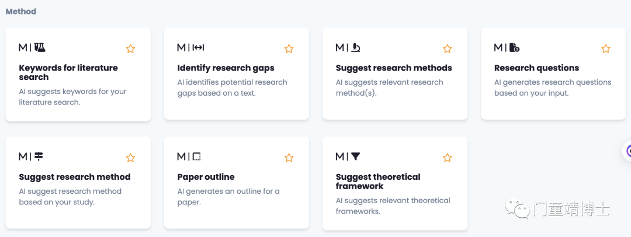
Task: Star the Suggest research methods card
Action: tap(448, 48)
